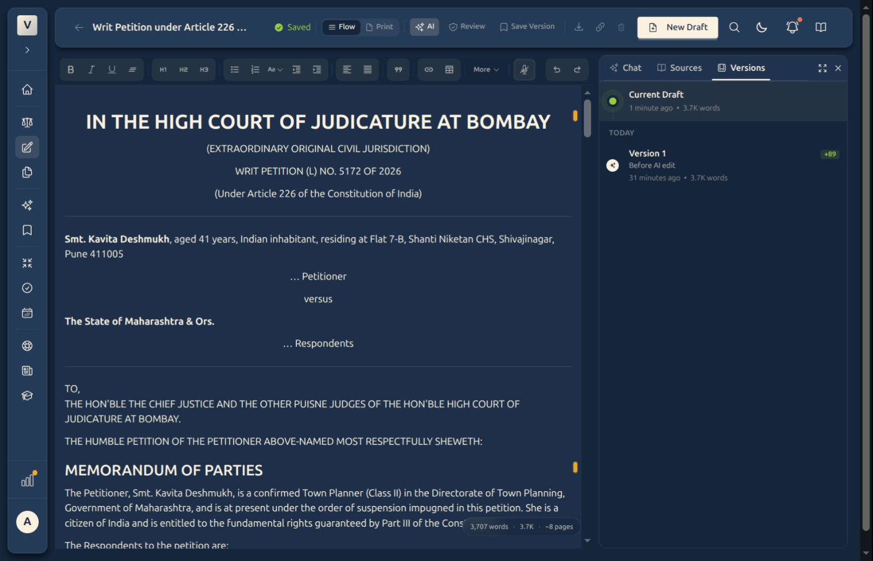Open the search icon
The height and width of the screenshot is (561, 873).
pos(734,27)
